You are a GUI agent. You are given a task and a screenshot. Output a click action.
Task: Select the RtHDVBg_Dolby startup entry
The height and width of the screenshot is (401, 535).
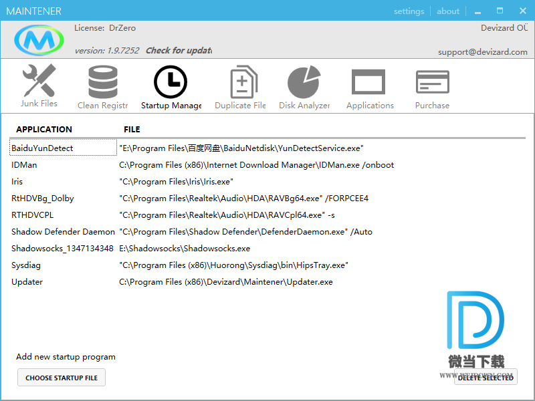tap(42, 198)
